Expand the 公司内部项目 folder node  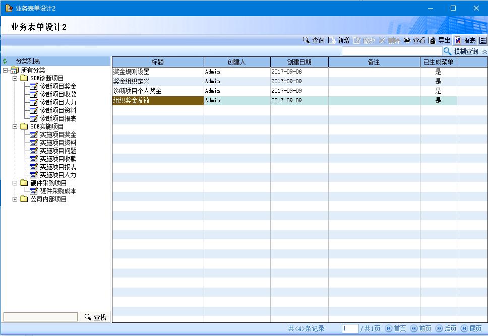click(x=15, y=199)
